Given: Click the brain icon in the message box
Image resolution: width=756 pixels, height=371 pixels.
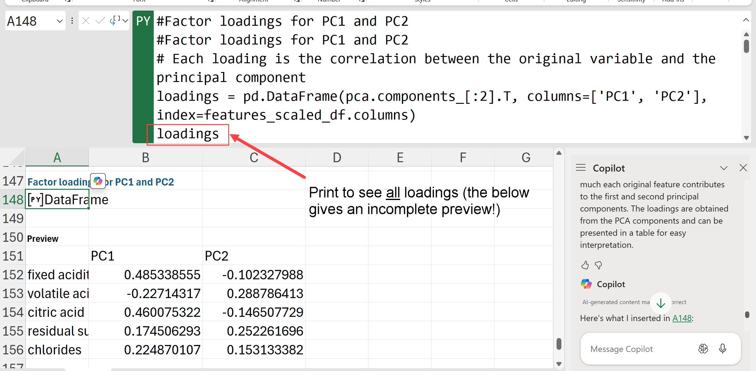Looking at the screenshot, I should point(703,349).
